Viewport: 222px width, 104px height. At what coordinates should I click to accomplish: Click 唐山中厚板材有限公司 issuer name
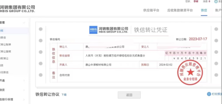tap(98, 65)
